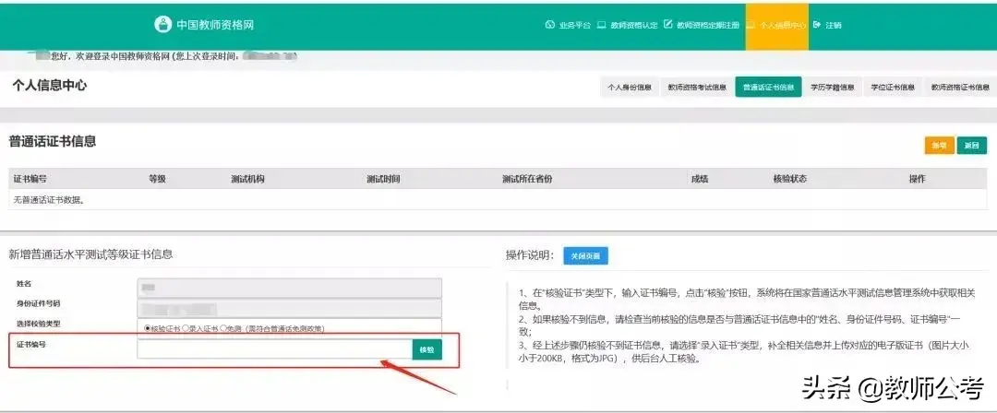Switch to the 普通话证书信息 tab
997x413 pixels.
coord(768,87)
